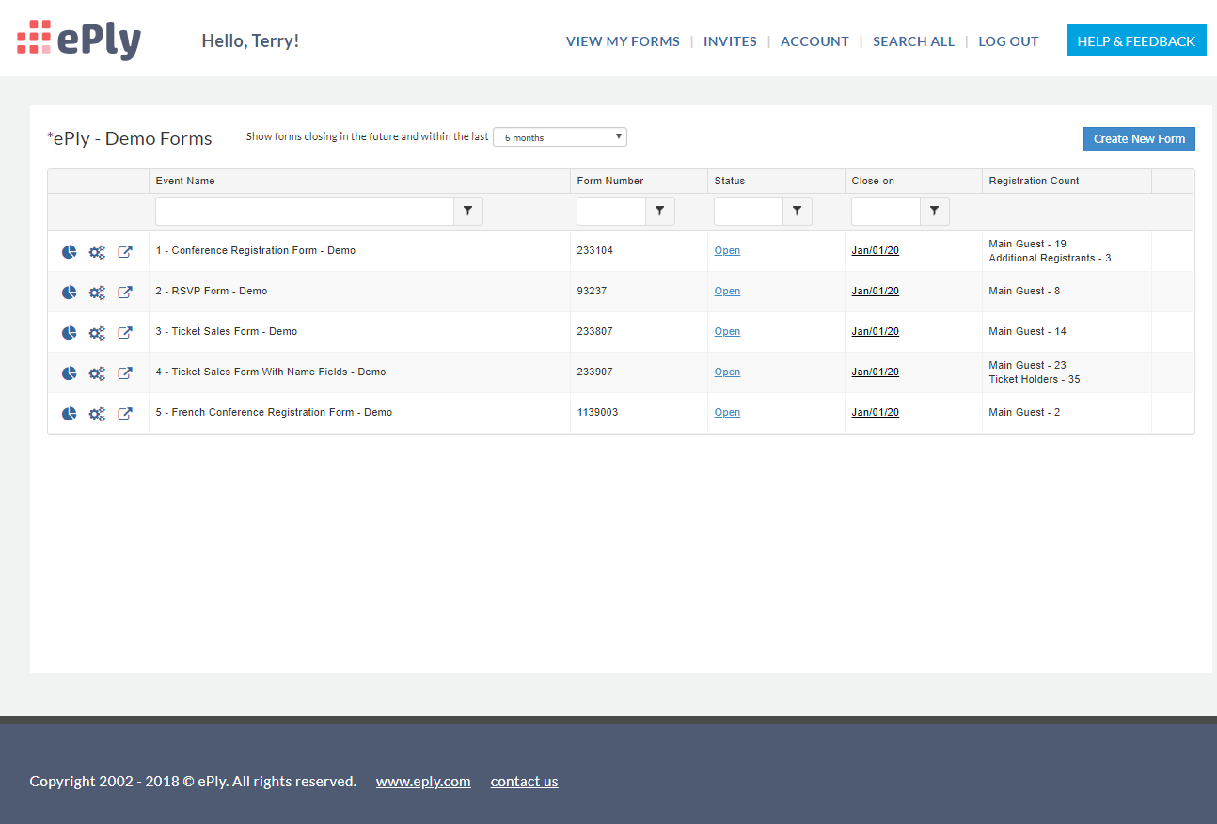Focus the Close on filter input
This screenshot has height=824, width=1217.
(x=886, y=212)
